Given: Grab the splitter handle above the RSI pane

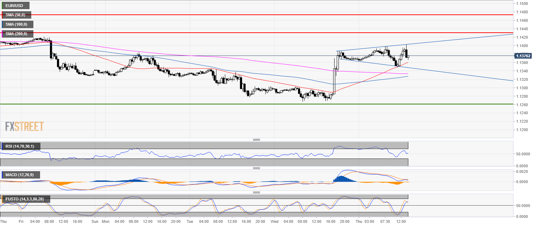Looking at the screenshot, I should tap(257, 140).
